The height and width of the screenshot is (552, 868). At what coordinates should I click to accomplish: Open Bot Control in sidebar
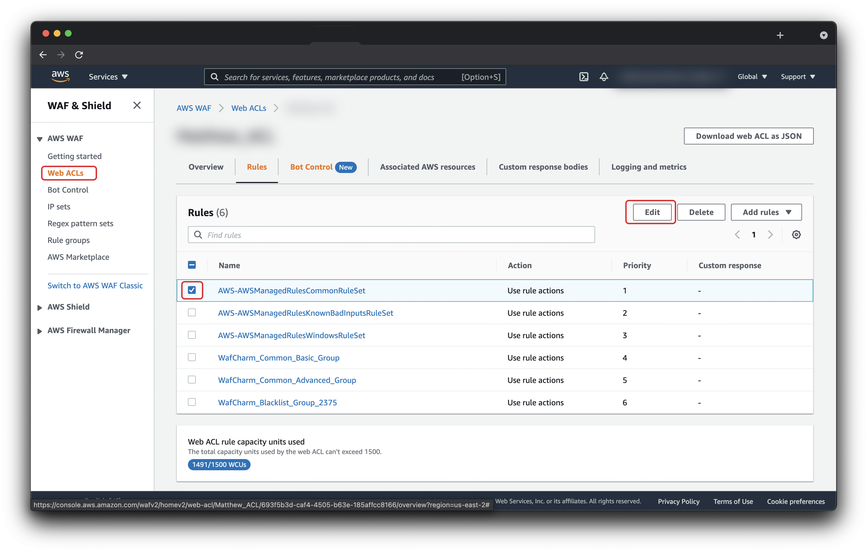pos(68,190)
